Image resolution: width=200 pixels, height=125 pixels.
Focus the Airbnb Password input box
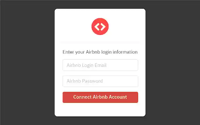(100, 81)
